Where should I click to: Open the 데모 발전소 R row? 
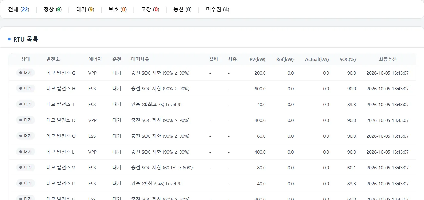(x=212, y=183)
